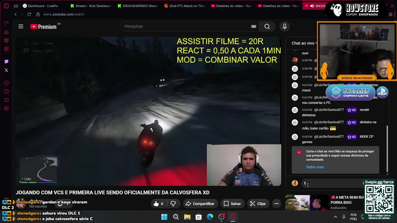Expand the Chat ao vivo dropdown
The width and height of the screenshot is (397, 223).
click(x=305, y=43)
